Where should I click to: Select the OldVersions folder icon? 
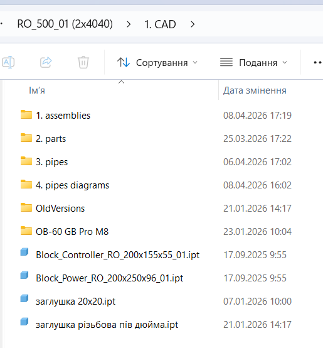[x=26, y=207]
